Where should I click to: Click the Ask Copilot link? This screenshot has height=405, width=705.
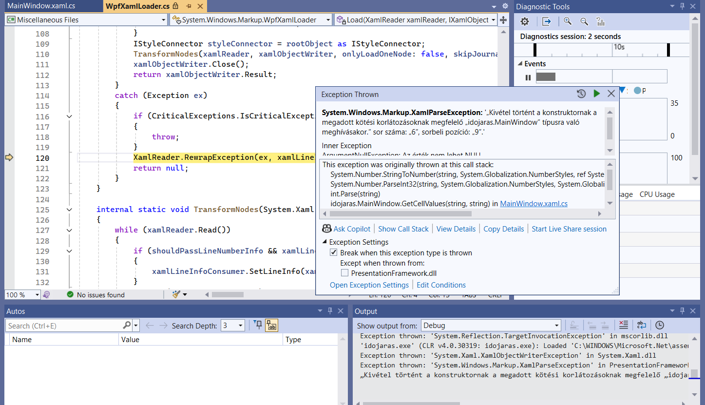click(352, 229)
